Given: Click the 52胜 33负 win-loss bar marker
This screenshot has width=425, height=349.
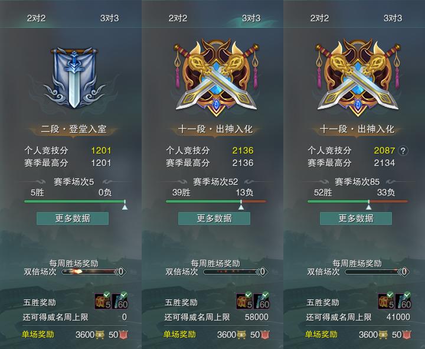Looking at the screenshot, I should coord(368,205).
